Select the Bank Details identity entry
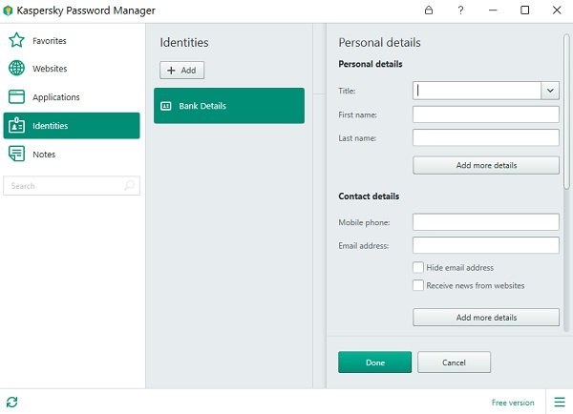This screenshot has width=573, height=414. 229,106
